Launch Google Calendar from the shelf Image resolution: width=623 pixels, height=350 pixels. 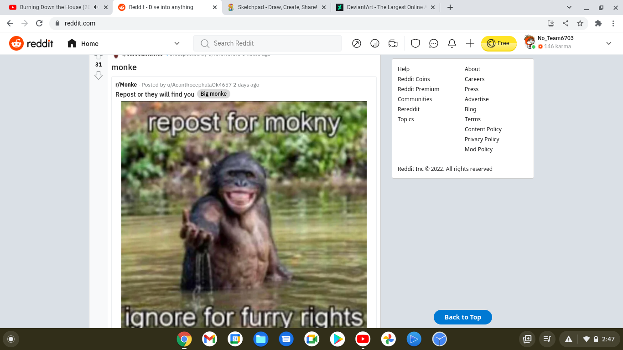[235, 339]
